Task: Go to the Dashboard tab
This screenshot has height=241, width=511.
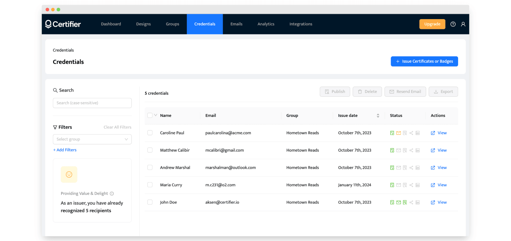Action: point(111,24)
